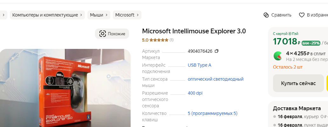Click the На 2 месяца без переплат text

pyautogui.click(x=307, y=60)
